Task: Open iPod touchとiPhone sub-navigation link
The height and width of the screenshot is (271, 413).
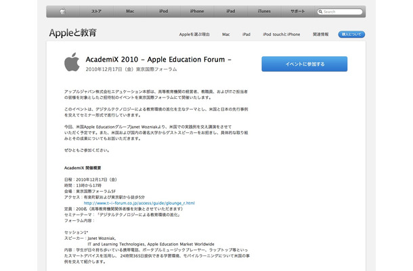Action: [281, 35]
